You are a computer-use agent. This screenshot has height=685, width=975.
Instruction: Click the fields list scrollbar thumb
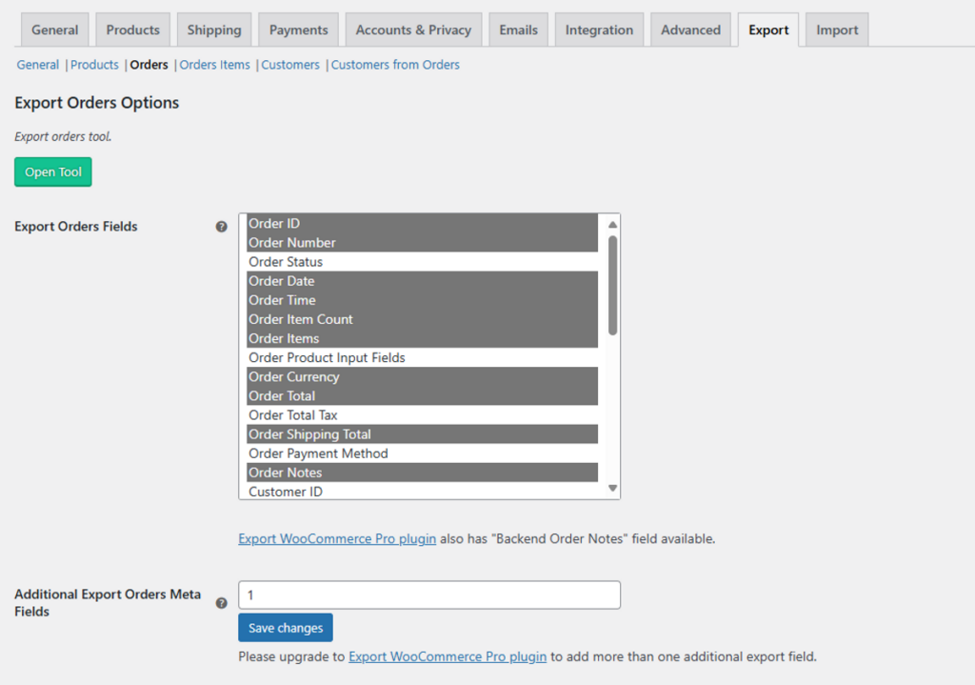click(612, 285)
